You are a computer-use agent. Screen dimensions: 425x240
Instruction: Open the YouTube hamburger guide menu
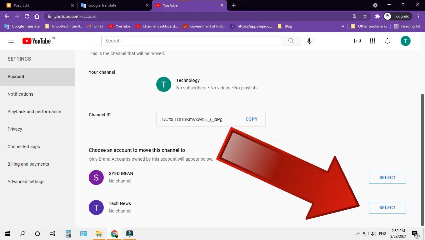point(11,41)
